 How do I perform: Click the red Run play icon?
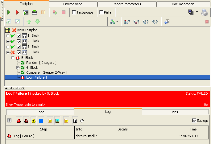tap(17, 12)
